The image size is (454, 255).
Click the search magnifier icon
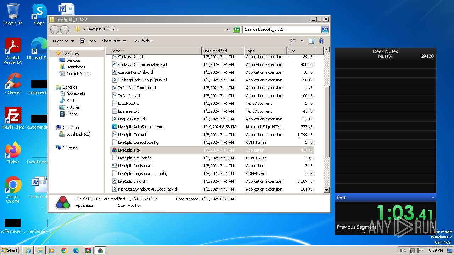click(325, 29)
